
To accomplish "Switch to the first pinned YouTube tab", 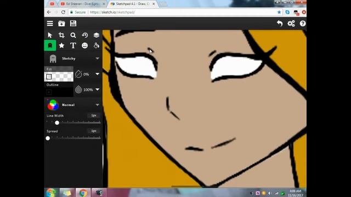I will coord(52,4).
